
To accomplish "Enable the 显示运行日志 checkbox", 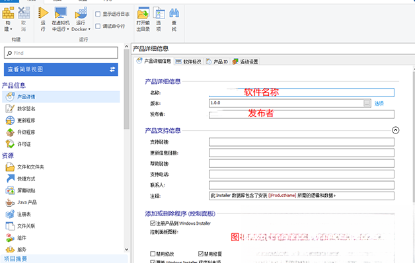I will pos(98,14).
